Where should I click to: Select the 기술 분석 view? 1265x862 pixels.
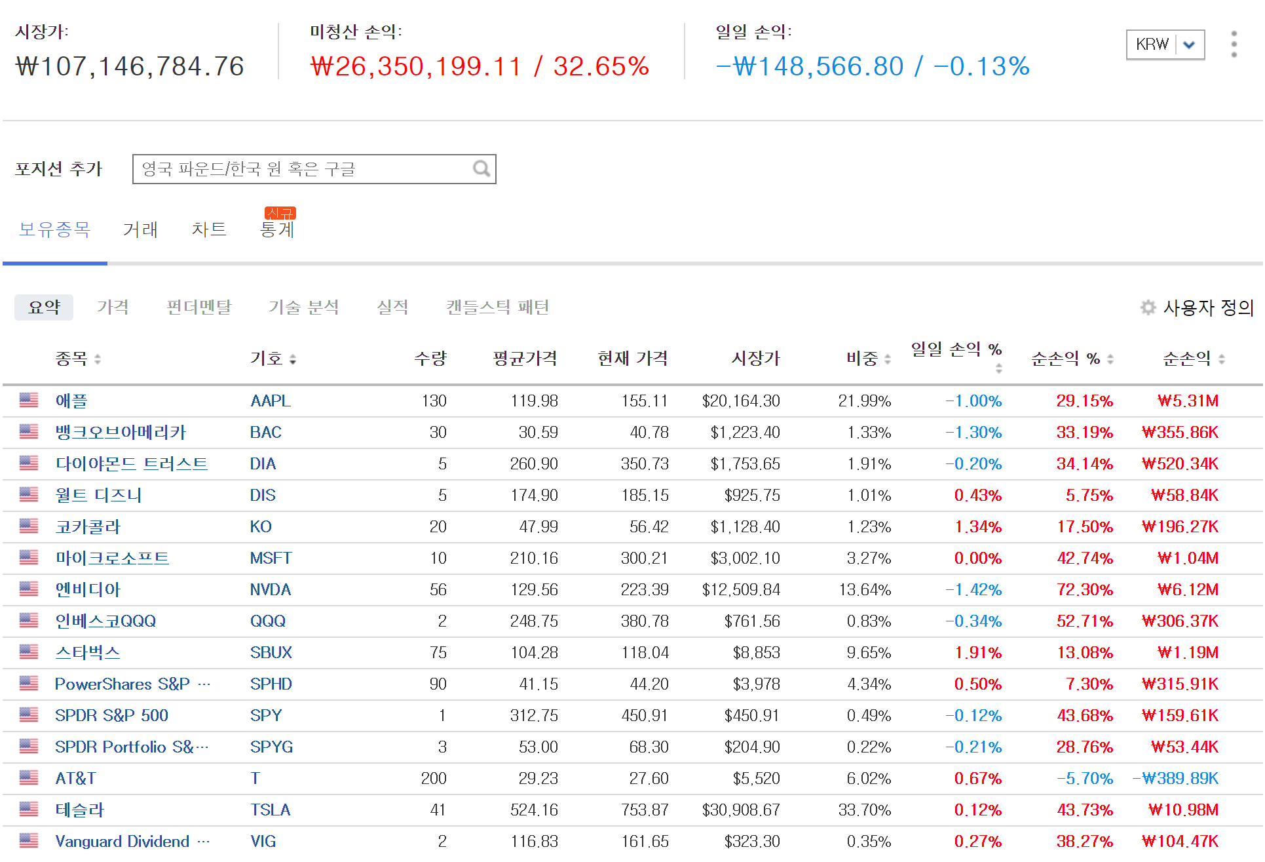pos(304,307)
